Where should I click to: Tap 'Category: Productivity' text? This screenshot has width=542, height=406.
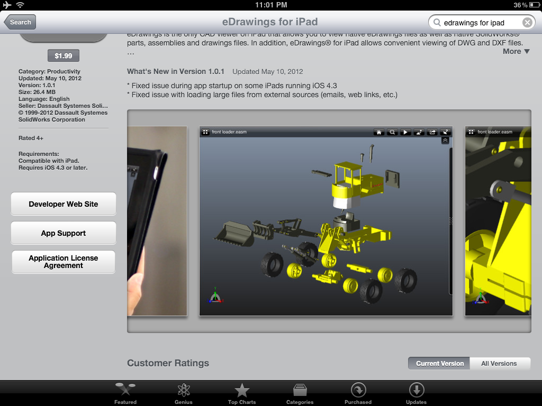49,71
